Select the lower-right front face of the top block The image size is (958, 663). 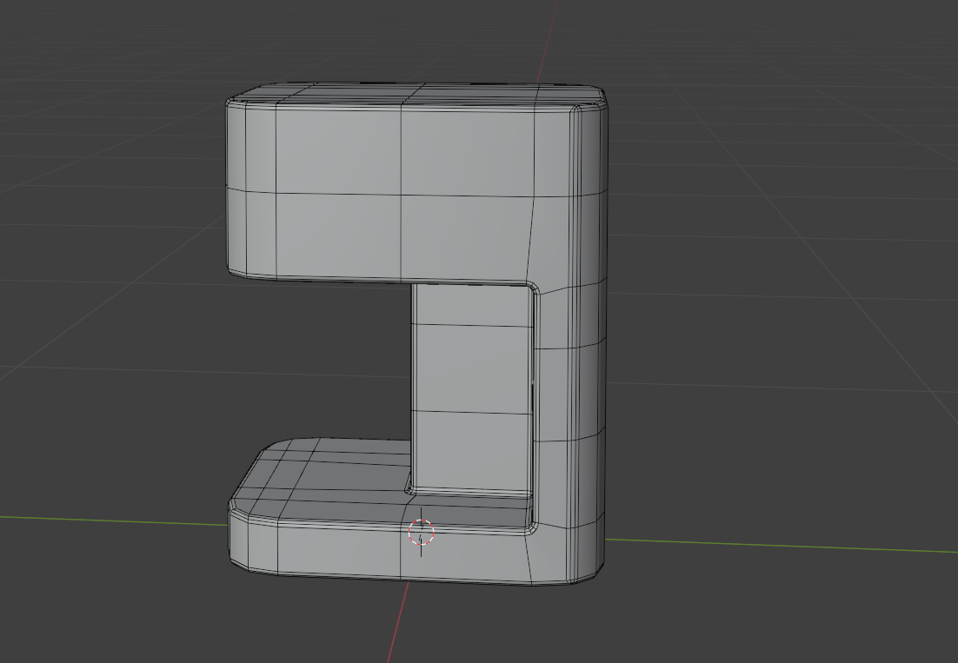click(464, 239)
